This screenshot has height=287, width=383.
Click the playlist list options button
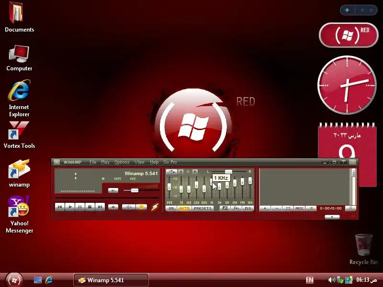[311, 209]
